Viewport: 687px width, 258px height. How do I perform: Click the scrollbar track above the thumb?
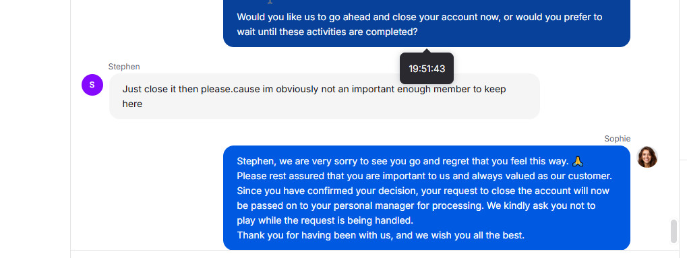click(x=674, y=110)
